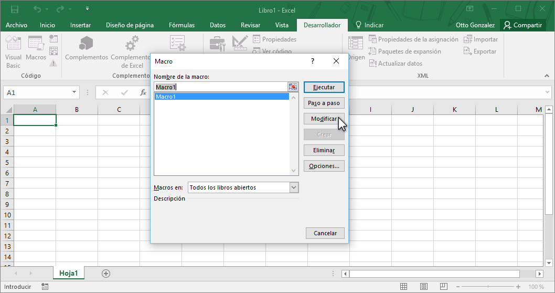Open the XML Origen pane

pyautogui.click(x=356, y=48)
